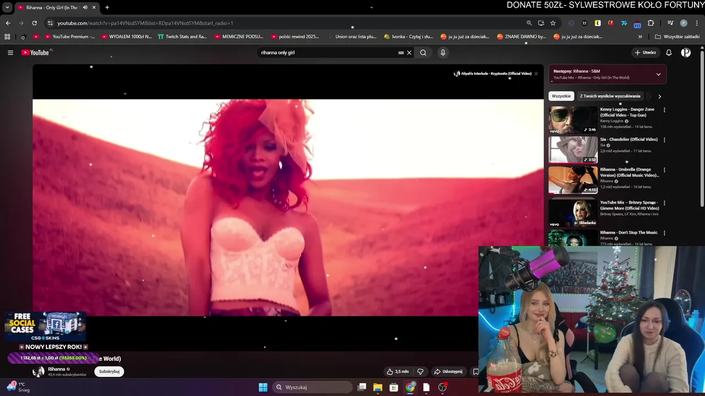Open the Wszystkie zakładki folder
The image size is (705, 396).
[x=677, y=37]
